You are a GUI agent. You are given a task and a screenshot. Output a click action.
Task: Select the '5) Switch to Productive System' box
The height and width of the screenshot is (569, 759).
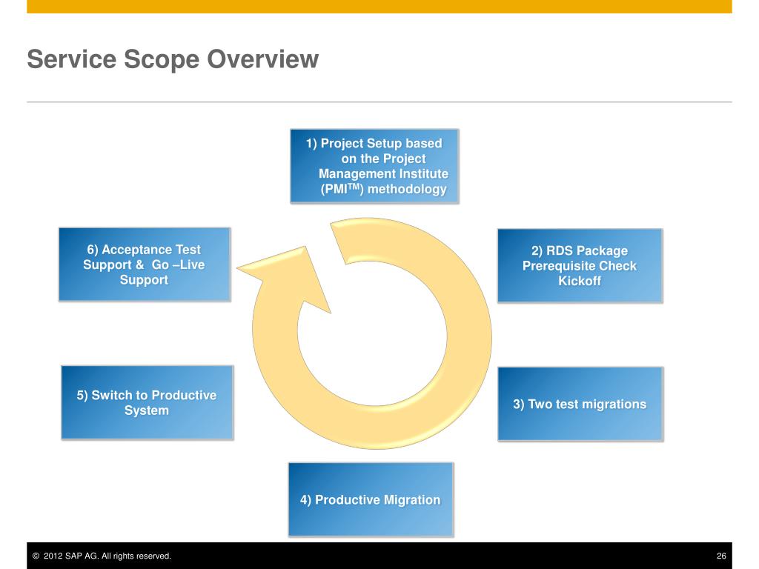148,402
